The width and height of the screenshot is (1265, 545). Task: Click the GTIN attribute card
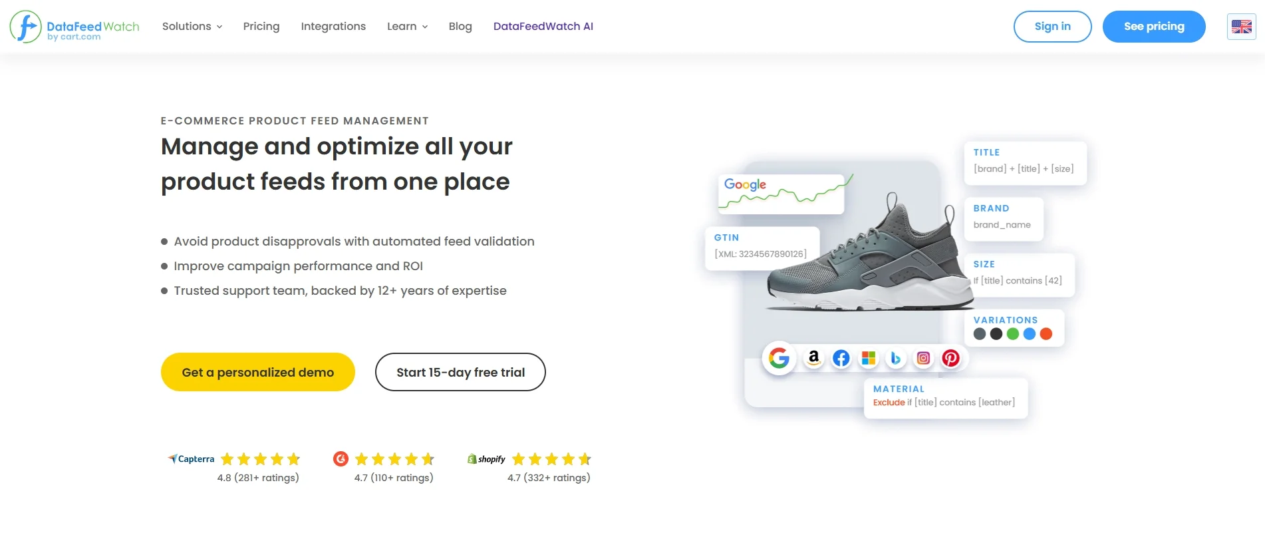coord(762,249)
